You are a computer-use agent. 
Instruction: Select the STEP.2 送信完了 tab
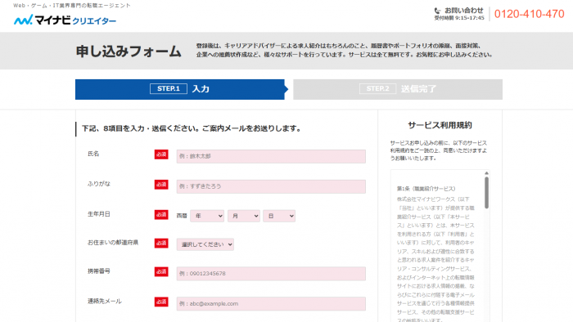[398, 89]
